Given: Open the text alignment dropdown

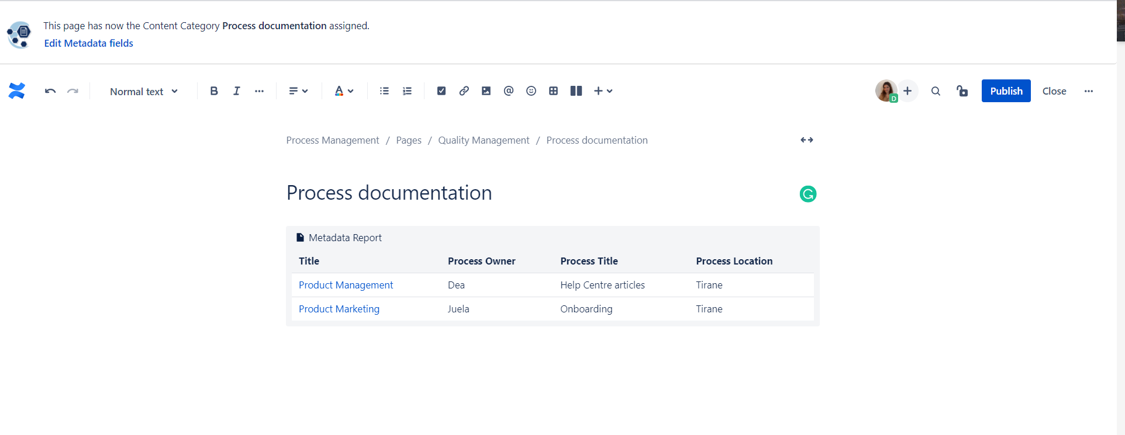Looking at the screenshot, I should [x=298, y=91].
